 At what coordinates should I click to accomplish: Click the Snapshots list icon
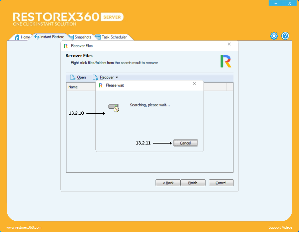(x=71, y=37)
